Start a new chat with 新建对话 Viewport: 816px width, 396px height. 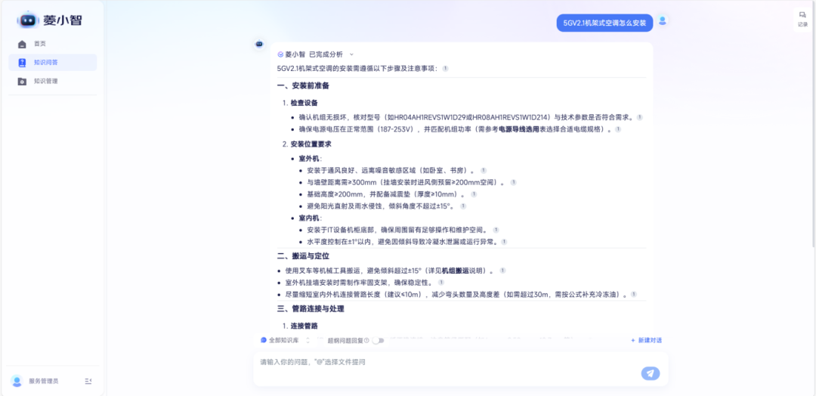[646, 340]
